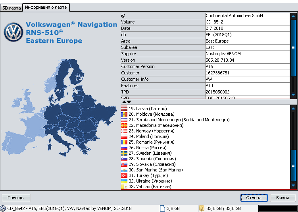Screen dimensions: 298x212
Task: Select the 19. Latvia row
Action: coord(205,109)
